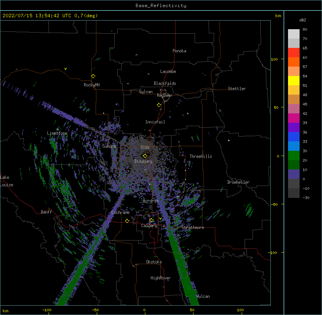Click the RedDeer city label
The image size is (322, 315).
(164, 95)
